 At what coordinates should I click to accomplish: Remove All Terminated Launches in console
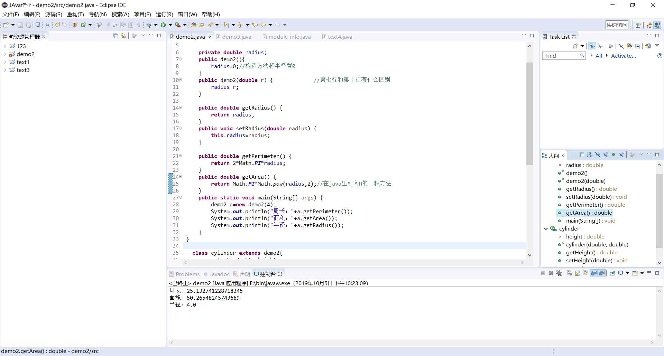[559, 273]
